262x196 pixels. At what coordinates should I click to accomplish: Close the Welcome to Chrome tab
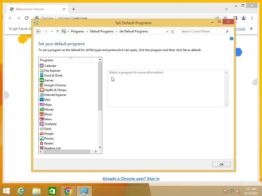(64, 9)
